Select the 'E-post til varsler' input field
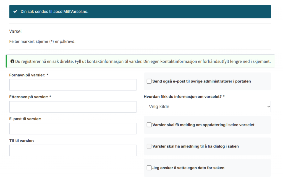283x184 pixels. coord(73,129)
